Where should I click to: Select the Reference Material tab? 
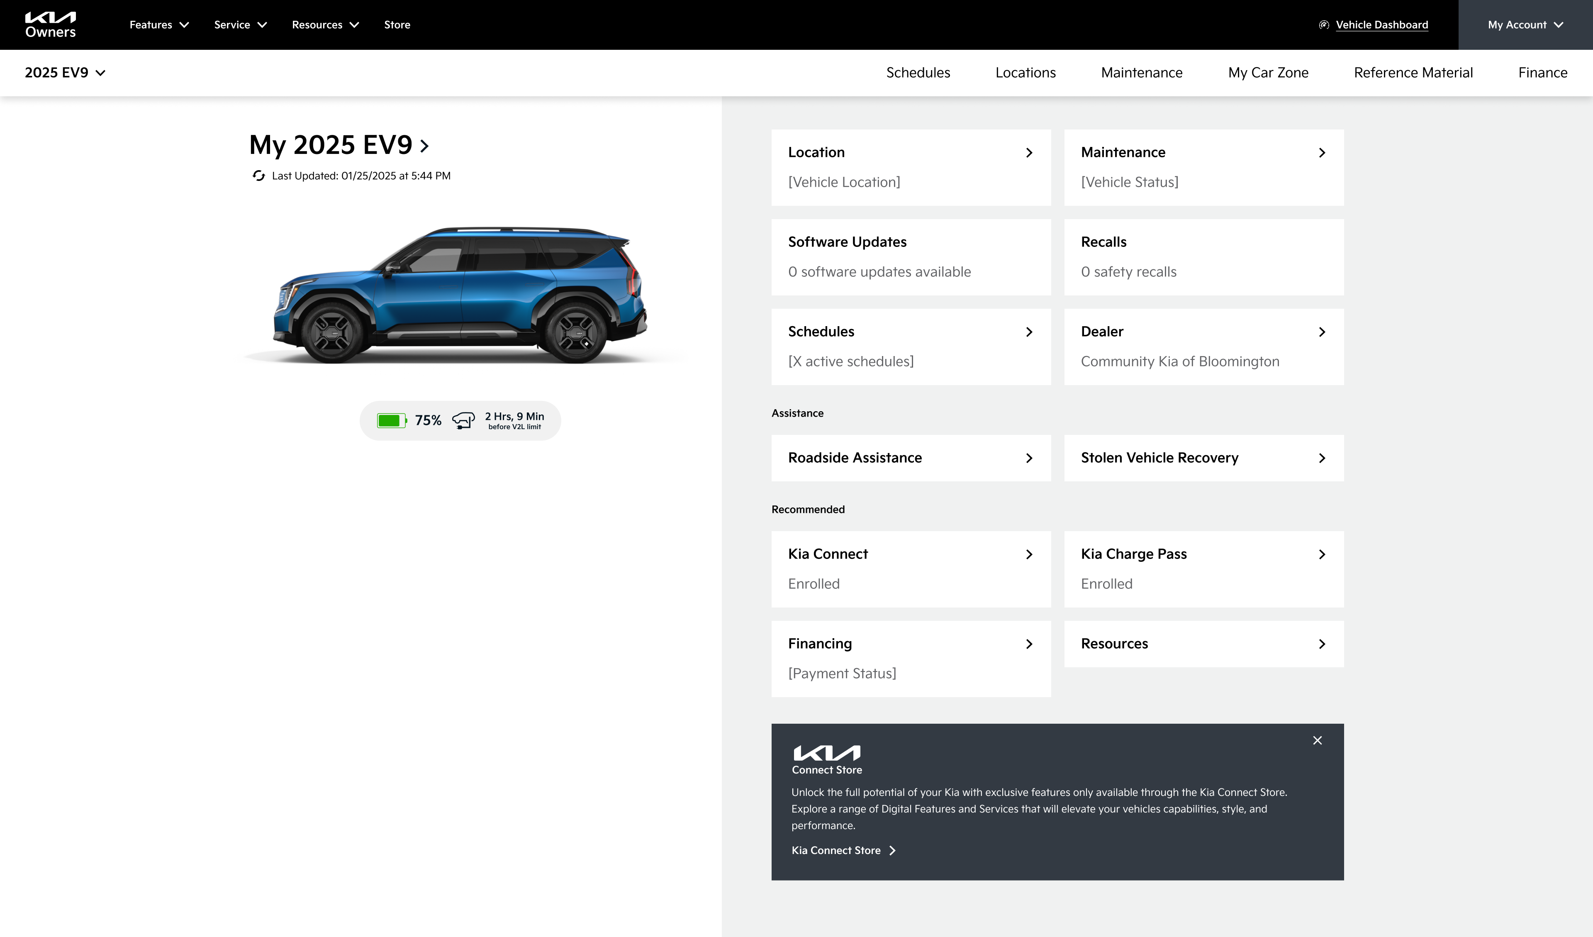click(x=1413, y=73)
